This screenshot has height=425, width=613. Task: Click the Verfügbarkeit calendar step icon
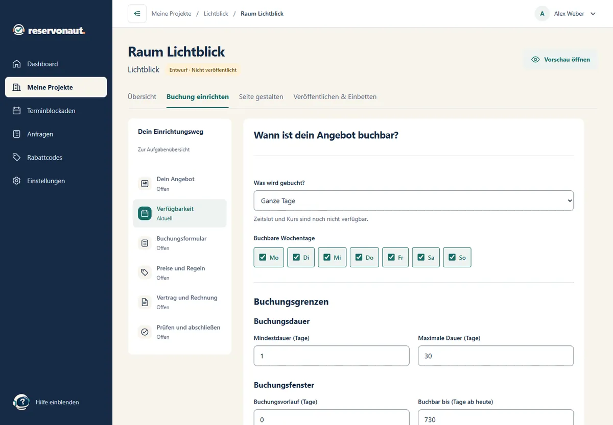click(145, 213)
